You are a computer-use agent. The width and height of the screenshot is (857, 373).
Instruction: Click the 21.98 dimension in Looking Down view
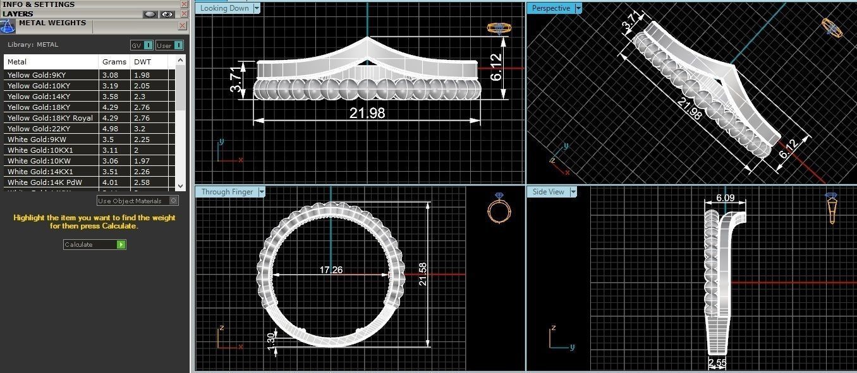(x=367, y=113)
